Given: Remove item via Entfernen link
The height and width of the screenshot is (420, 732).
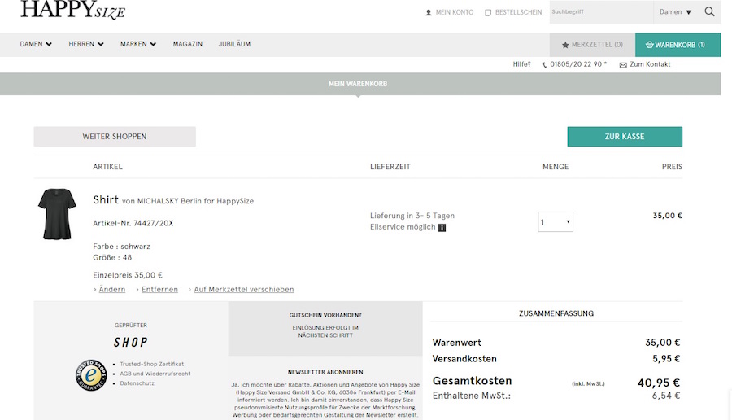Looking at the screenshot, I should 159,289.
